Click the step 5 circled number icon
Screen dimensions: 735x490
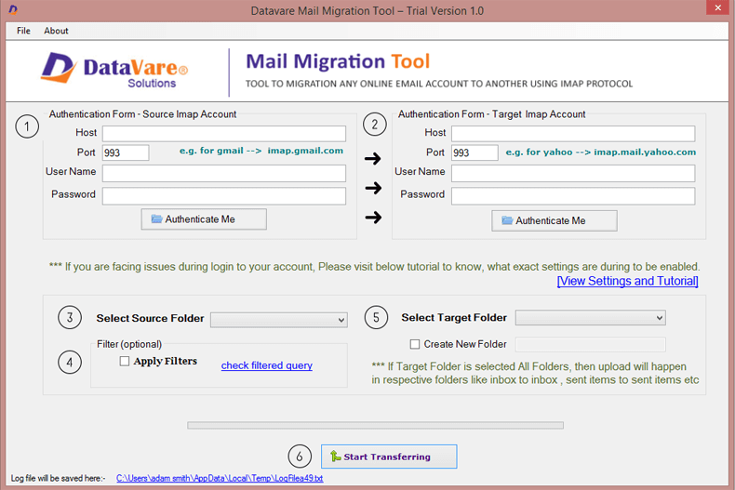coord(375,318)
